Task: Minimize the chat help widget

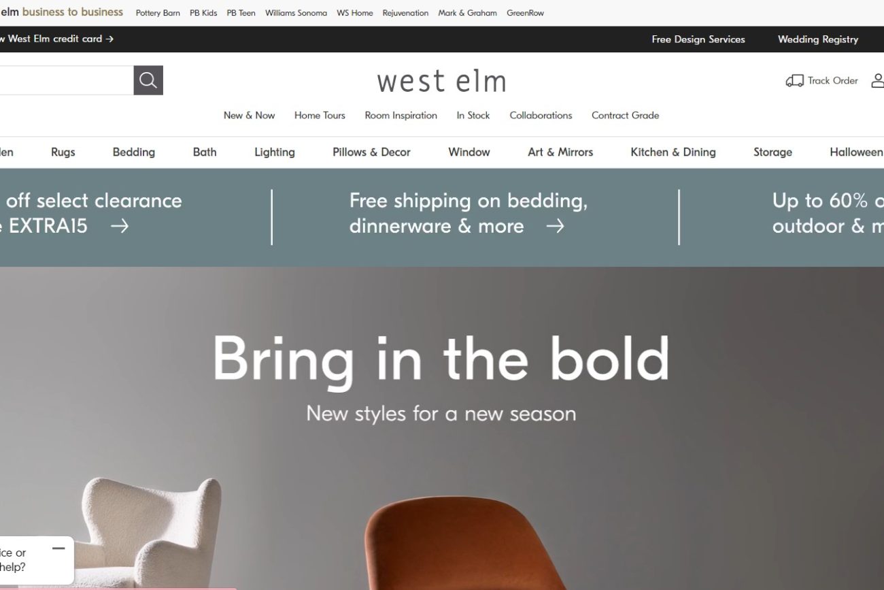Action: pyautogui.click(x=58, y=548)
